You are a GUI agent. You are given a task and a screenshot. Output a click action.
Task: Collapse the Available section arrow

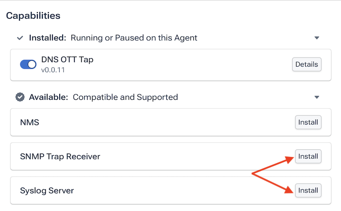pyautogui.click(x=317, y=97)
